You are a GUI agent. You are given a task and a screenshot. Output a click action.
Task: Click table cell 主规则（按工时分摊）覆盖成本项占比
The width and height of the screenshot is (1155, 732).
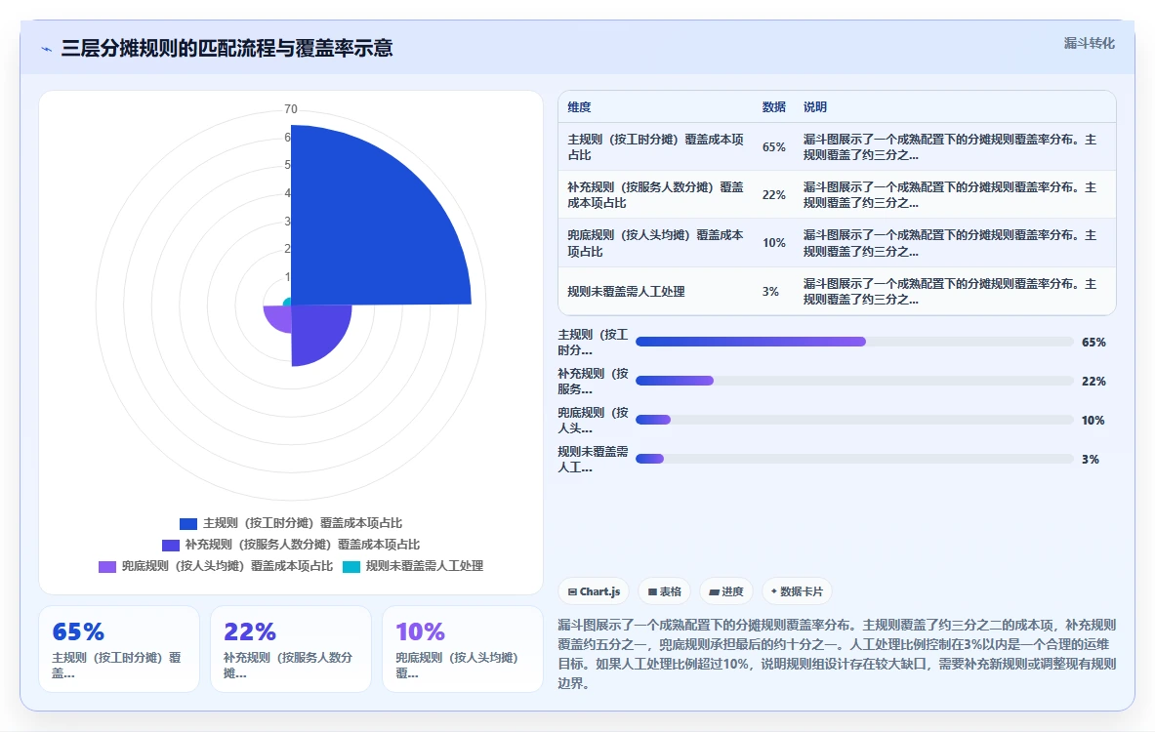point(655,146)
